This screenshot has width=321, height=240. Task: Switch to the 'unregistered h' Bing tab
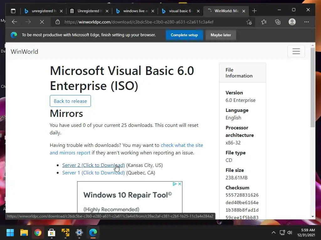[40, 11]
